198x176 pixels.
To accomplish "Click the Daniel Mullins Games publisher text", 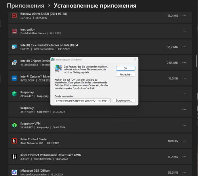I will tap(33, 33).
